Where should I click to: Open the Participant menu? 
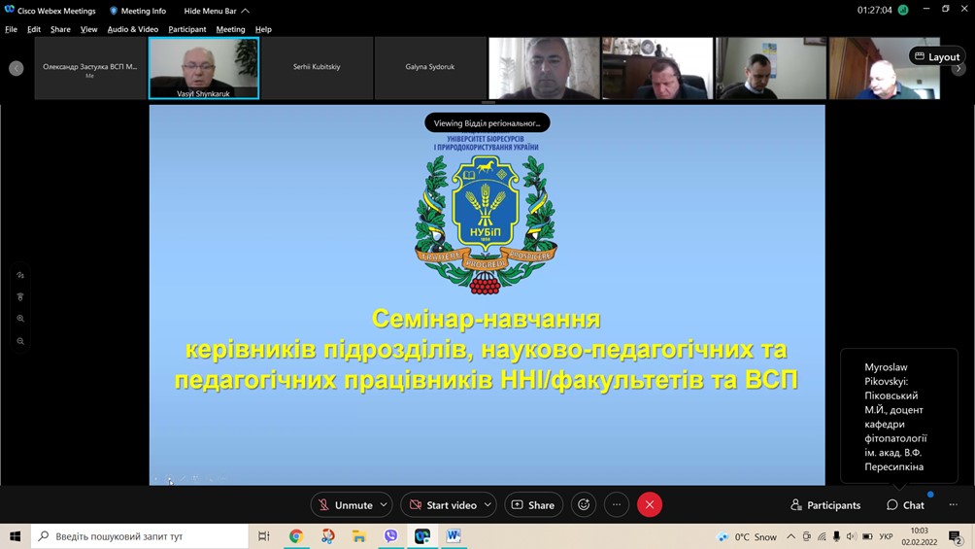point(187,29)
